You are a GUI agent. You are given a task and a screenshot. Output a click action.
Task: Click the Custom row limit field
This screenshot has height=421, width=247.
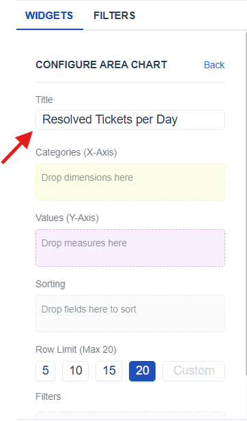point(194,371)
